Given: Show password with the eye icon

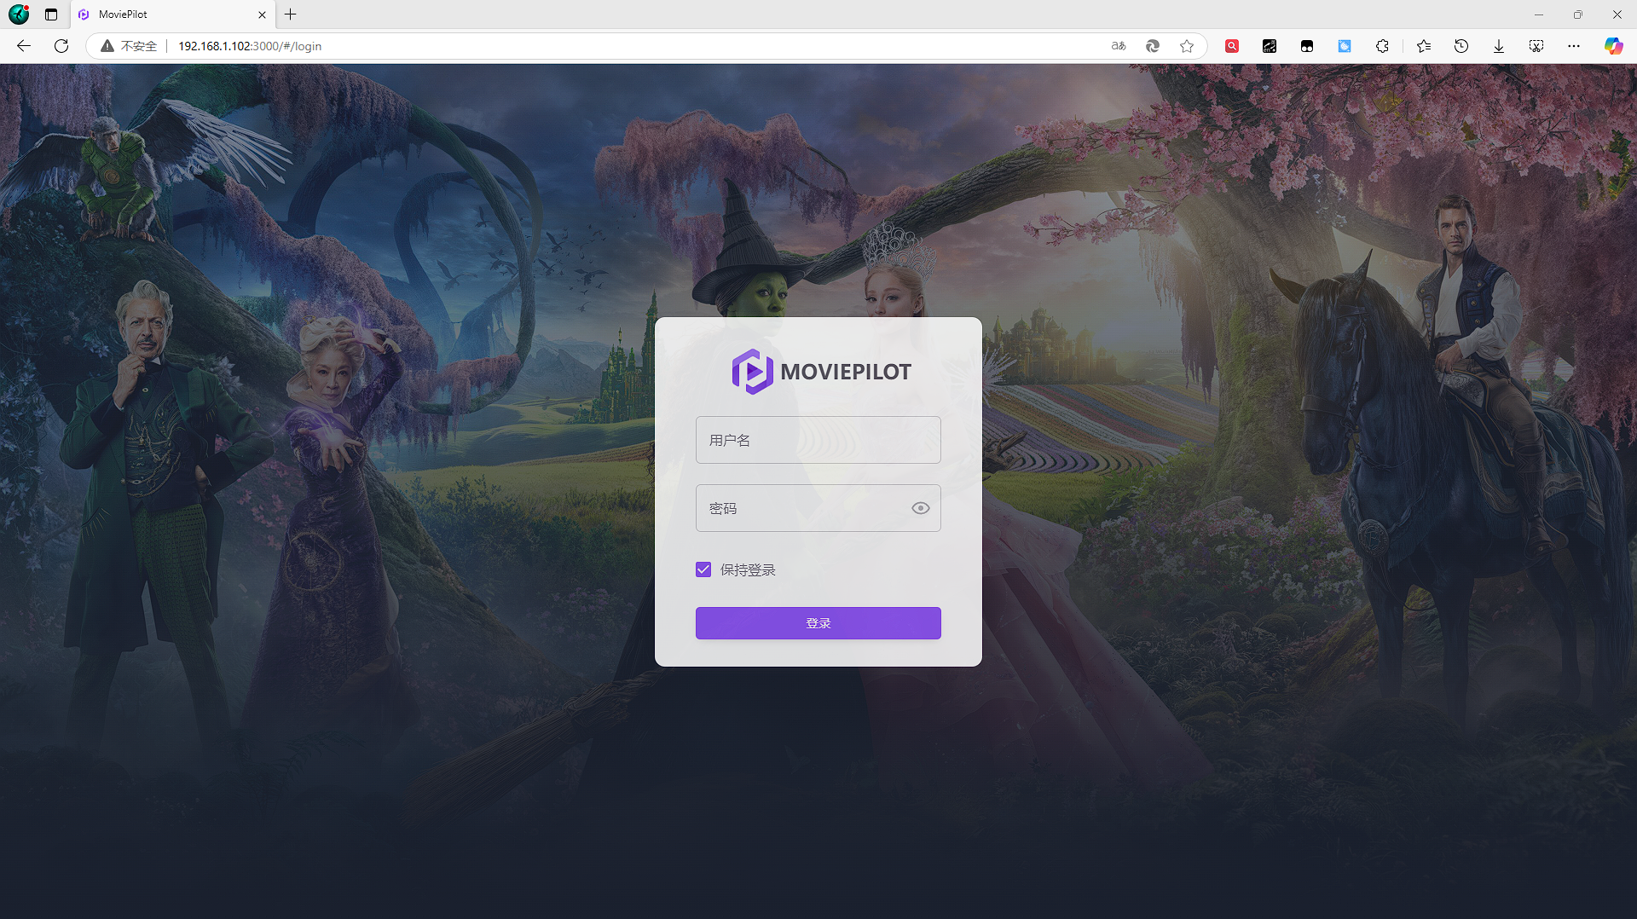Looking at the screenshot, I should (x=920, y=508).
